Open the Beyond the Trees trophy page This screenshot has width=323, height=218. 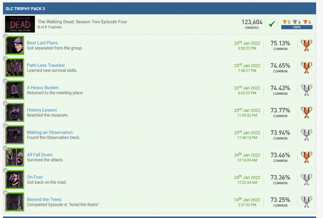click(x=44, y=199)
